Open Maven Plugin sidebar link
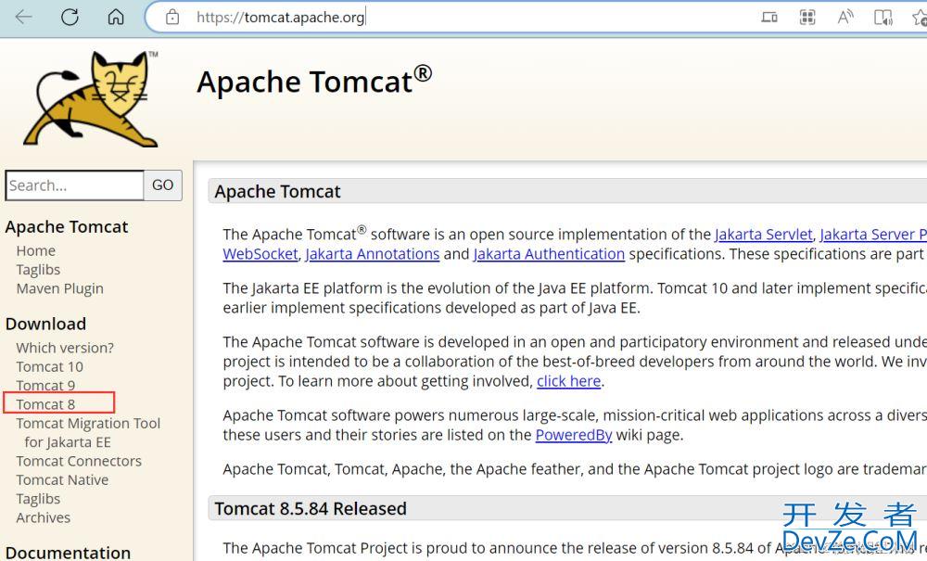Viewport: 927px width, 561px height. (x=59, y=288)
